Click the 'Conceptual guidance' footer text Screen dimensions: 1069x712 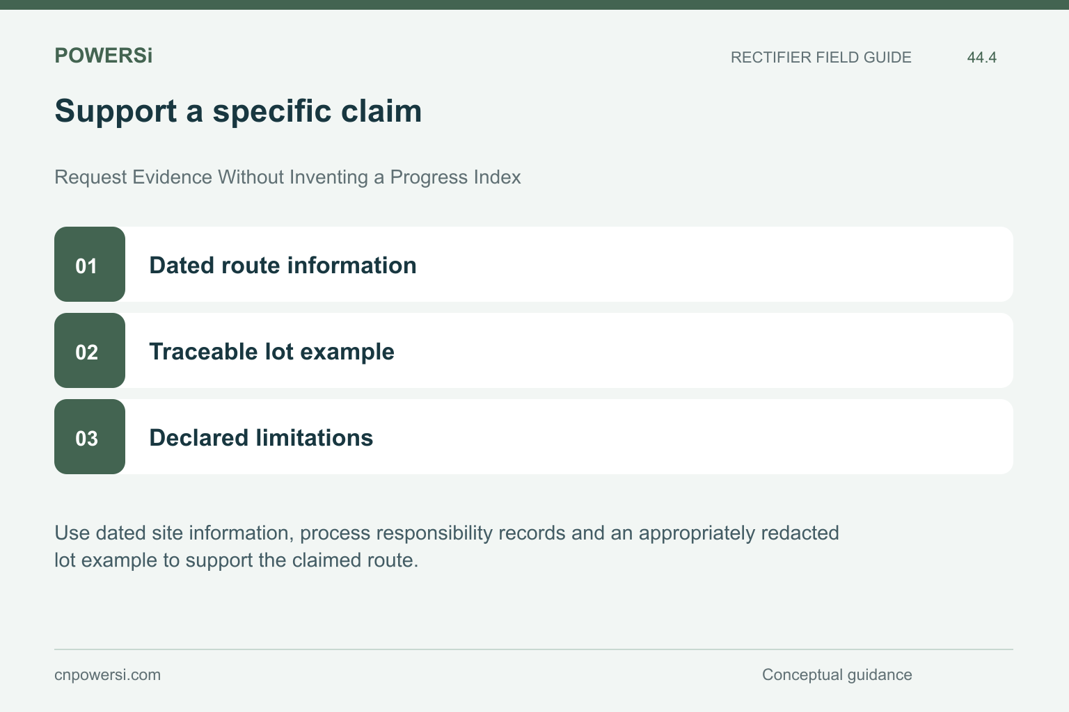click(x=837, y=674)
